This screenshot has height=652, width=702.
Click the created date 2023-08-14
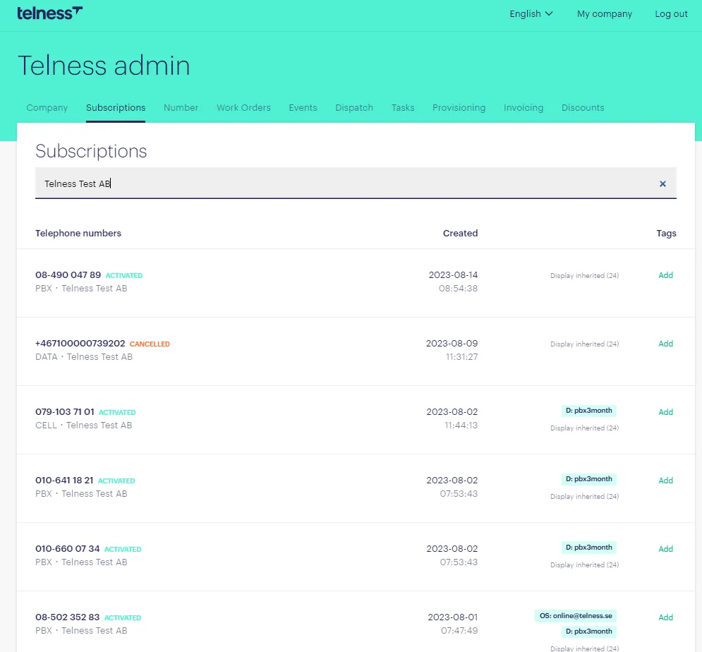[453, 275]
